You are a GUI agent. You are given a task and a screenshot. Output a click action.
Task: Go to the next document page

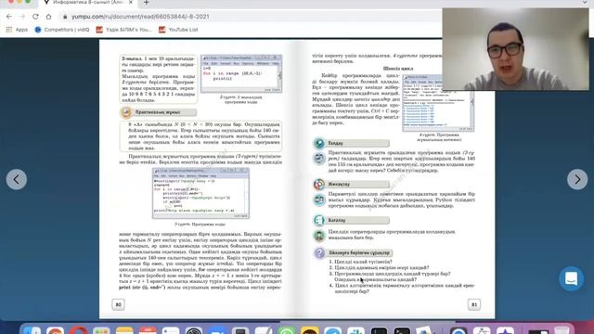coord(577,179)
